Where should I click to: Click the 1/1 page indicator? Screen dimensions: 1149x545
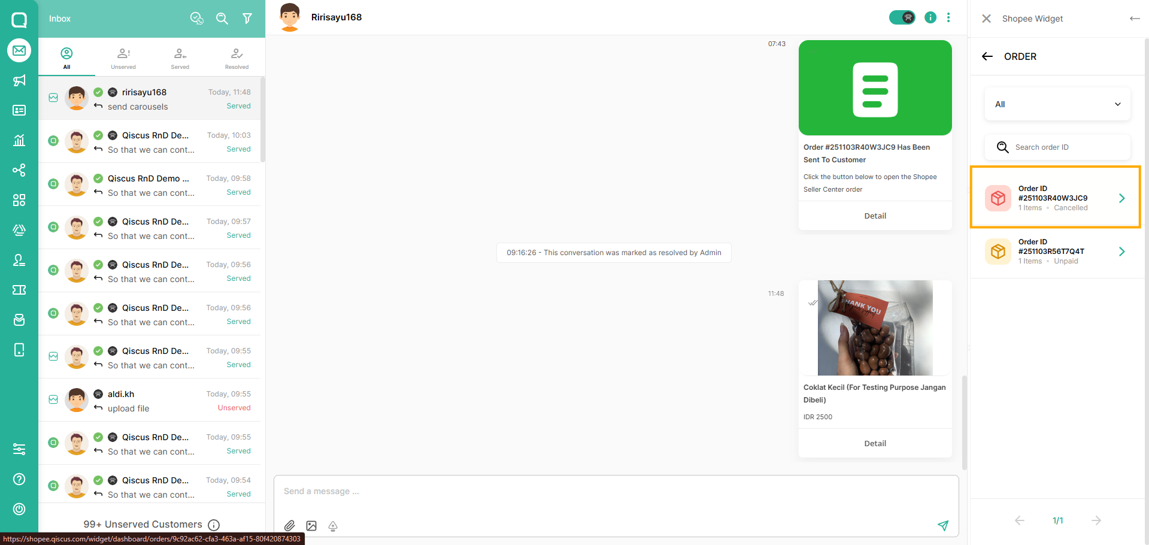coord(1058,520)
